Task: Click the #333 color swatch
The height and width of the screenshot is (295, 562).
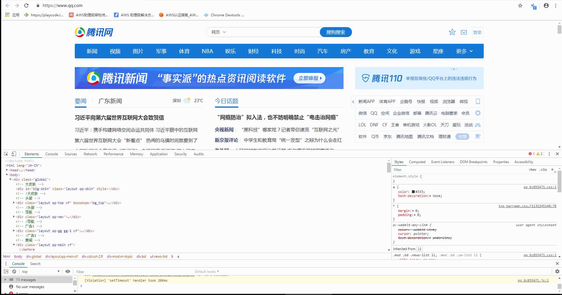Action: click(413, 192)
